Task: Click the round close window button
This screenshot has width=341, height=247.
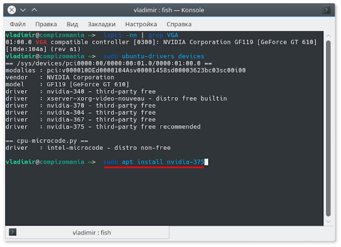Action: point(12,10)
